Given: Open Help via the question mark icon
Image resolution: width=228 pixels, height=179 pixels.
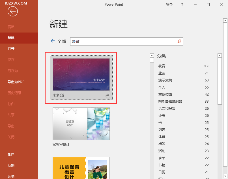Looking at the screenshot, I should pos(182,5).
